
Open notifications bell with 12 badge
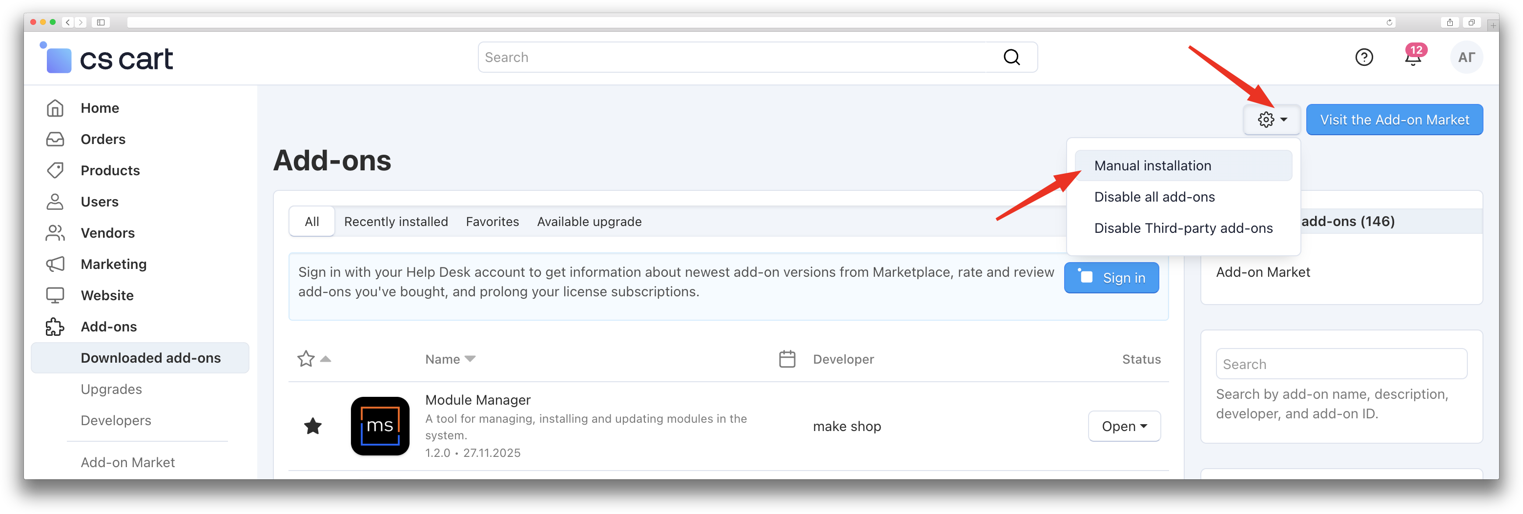1413,58
